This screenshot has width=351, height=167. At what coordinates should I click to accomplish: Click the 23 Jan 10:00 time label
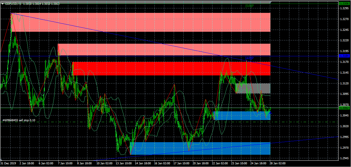(239, 163)
